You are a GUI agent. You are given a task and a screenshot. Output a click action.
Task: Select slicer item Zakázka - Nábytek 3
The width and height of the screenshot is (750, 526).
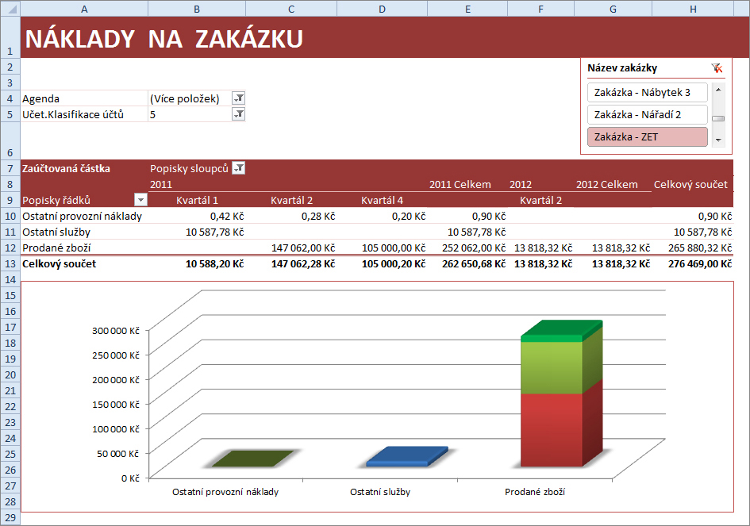pos(647,93)
